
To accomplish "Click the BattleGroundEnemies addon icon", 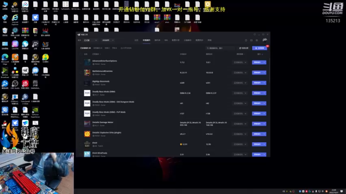I will pyautogui.click(x=87, y=72).
